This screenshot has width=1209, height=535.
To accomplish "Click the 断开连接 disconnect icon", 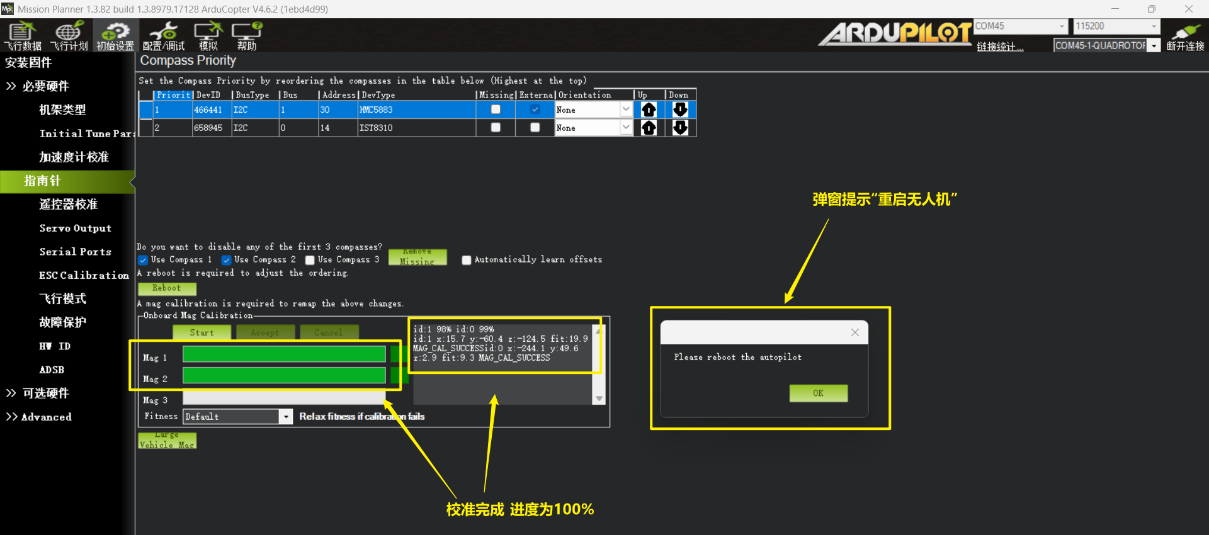I will 1185,37.
